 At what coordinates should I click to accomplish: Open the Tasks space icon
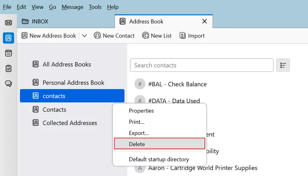point(8,68)
